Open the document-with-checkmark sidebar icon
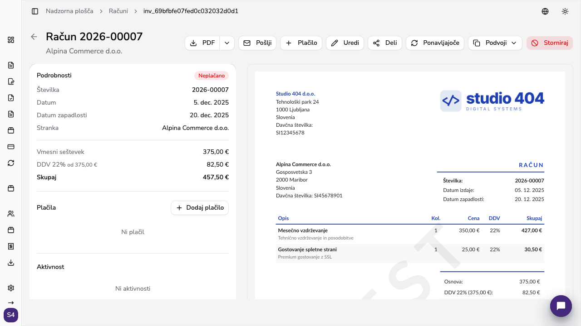The image size is (581, 326). (x=11, y=98)
